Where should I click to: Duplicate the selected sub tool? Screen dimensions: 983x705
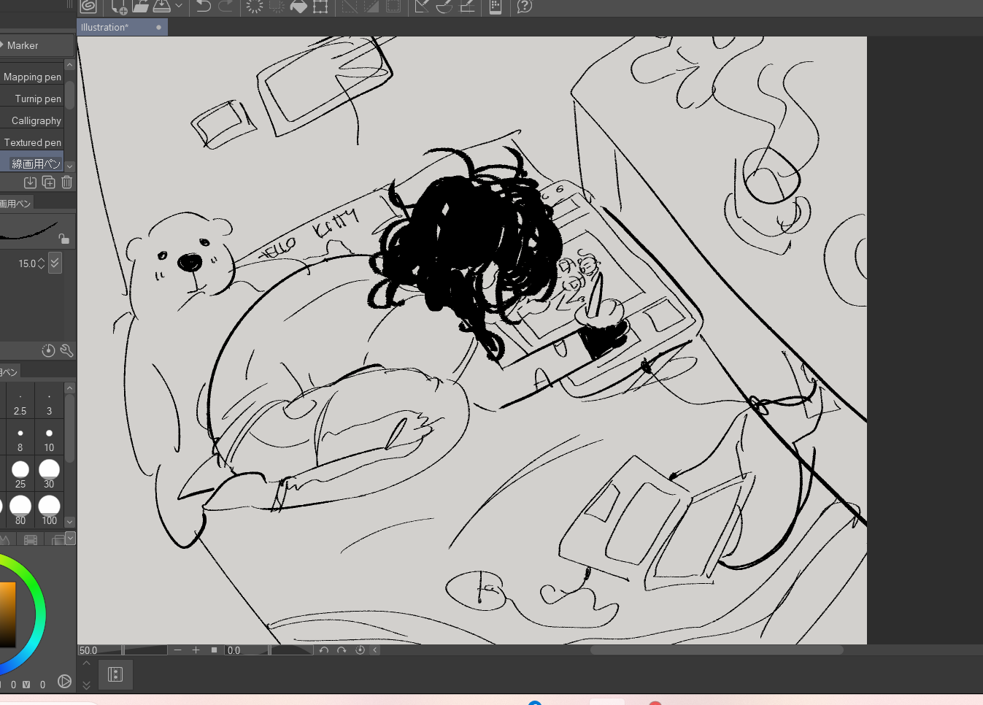click(49, 182)
